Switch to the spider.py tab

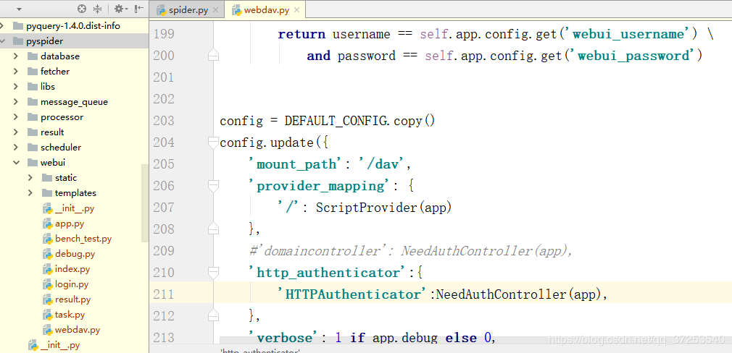point(183,10)
